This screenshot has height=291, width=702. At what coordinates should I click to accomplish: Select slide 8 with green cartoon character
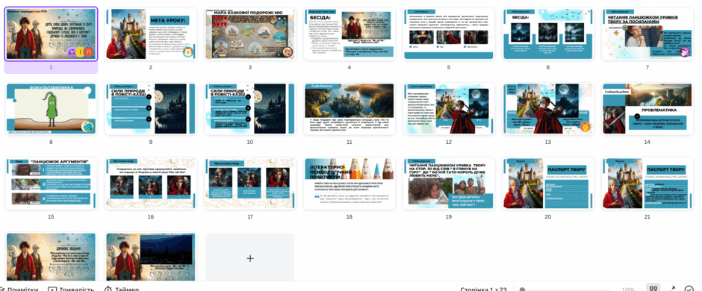pyautogui.click(x=51, y=109)
